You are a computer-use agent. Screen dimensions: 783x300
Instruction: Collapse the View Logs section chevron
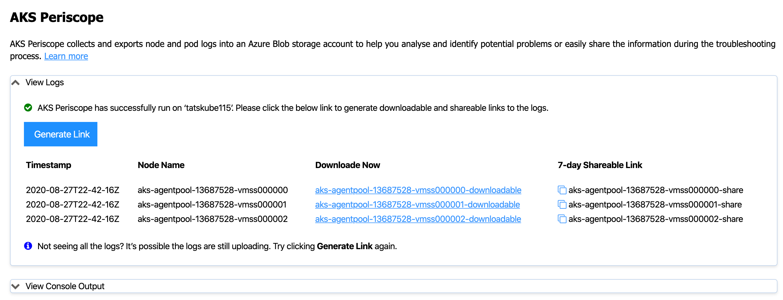[x=16, y=82]
